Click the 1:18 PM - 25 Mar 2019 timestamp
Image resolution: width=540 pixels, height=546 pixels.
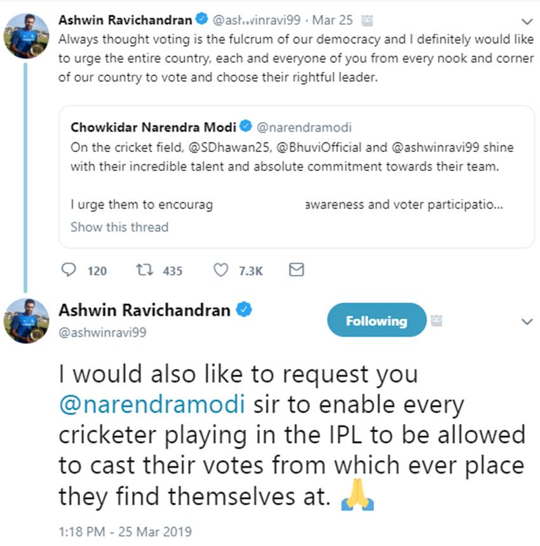(125, 531)
